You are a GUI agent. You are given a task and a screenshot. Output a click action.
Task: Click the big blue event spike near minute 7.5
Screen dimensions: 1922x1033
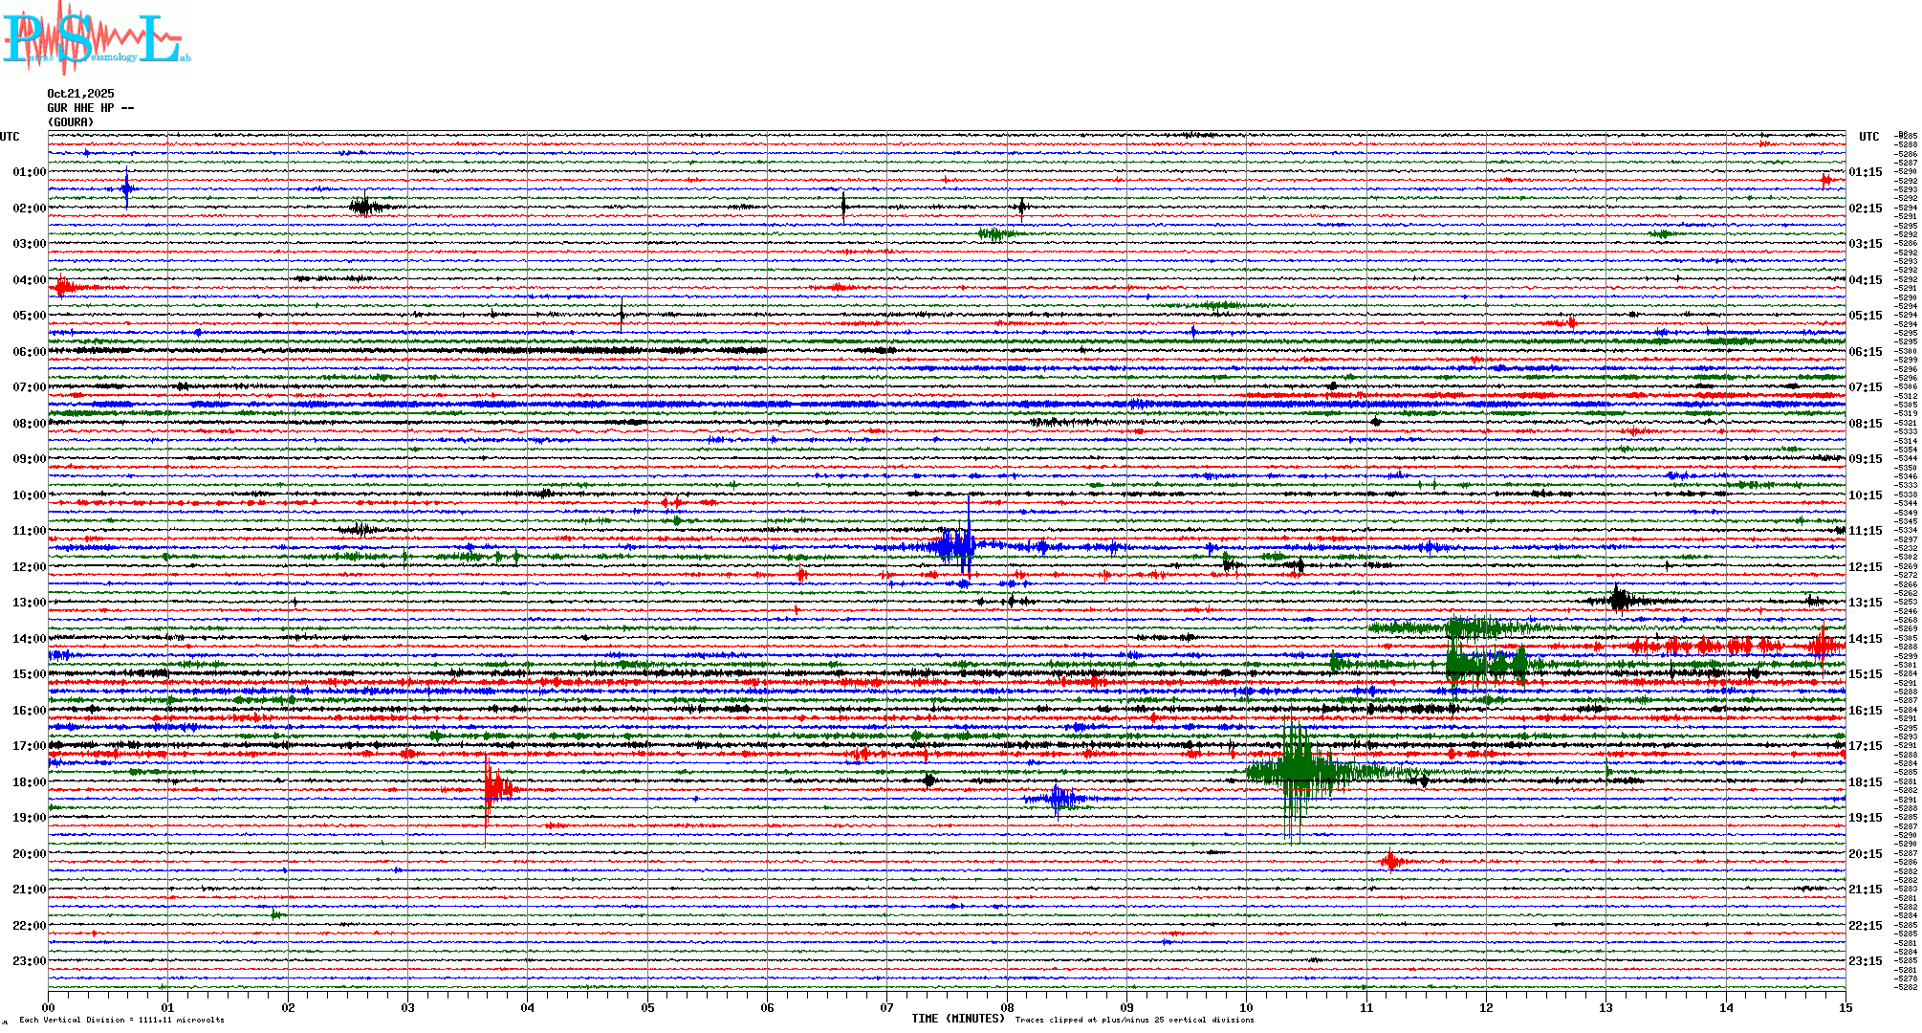click(x=958, y=546)
